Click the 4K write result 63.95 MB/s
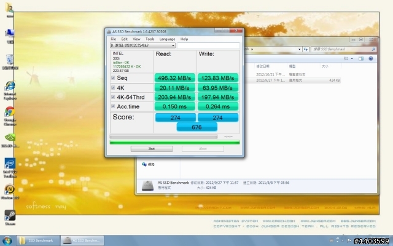The height and width of the screenshot is (246, 393). (218, 88)
